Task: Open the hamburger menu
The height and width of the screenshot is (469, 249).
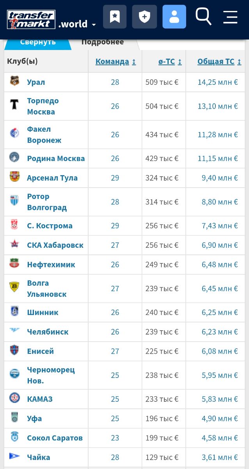Action: (x=230, y=17)
